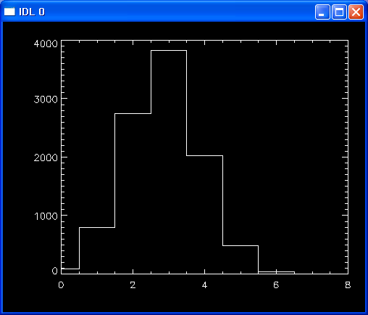Maximize the IDL 0 window
Image resolution: width=368 pixels, height=315 pixels.
pyautogui.click(x=339, y=12)
